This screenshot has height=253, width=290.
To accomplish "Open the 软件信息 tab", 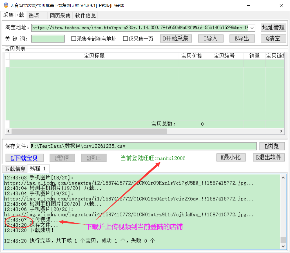I will tap(85, 16).
